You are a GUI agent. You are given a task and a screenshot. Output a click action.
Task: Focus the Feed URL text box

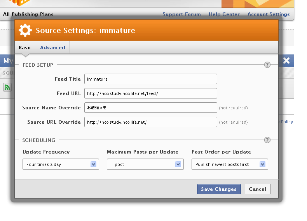(150, 93)
